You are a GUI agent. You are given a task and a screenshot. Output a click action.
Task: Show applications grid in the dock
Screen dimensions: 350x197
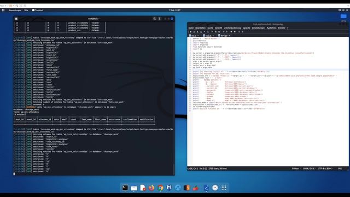click(224, 188)
